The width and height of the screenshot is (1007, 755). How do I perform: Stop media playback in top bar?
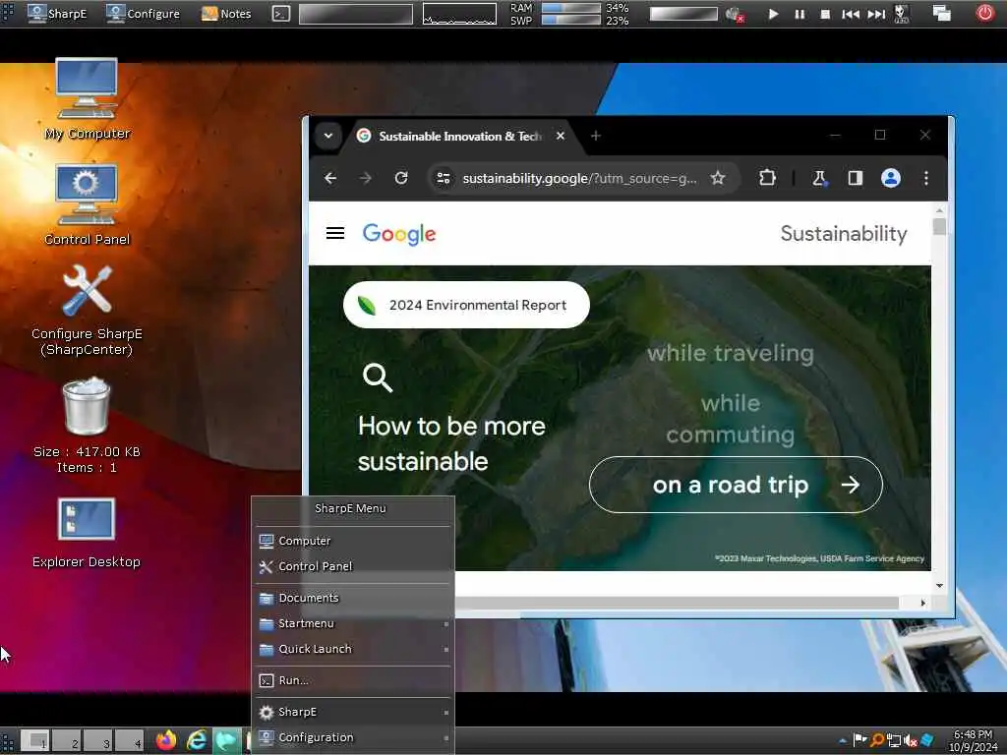pyautogui.click(x=825, y=14)
